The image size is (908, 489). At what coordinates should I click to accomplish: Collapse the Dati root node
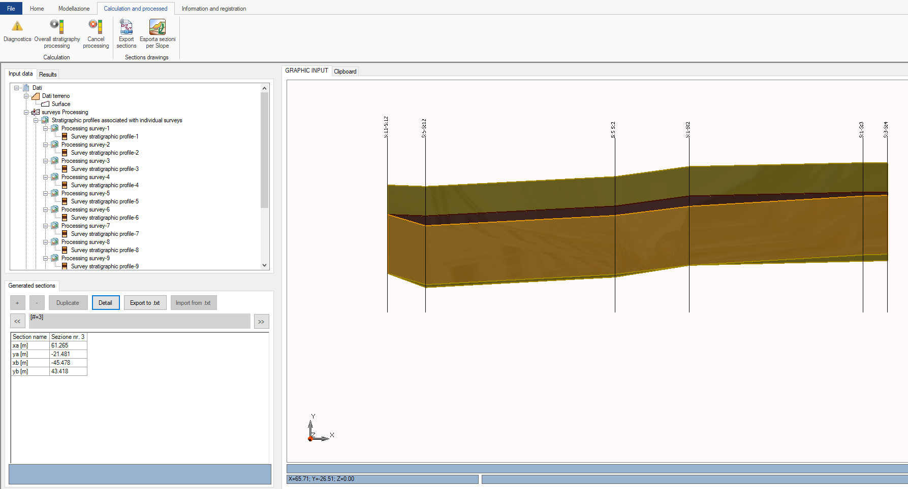tap(16, 88)
